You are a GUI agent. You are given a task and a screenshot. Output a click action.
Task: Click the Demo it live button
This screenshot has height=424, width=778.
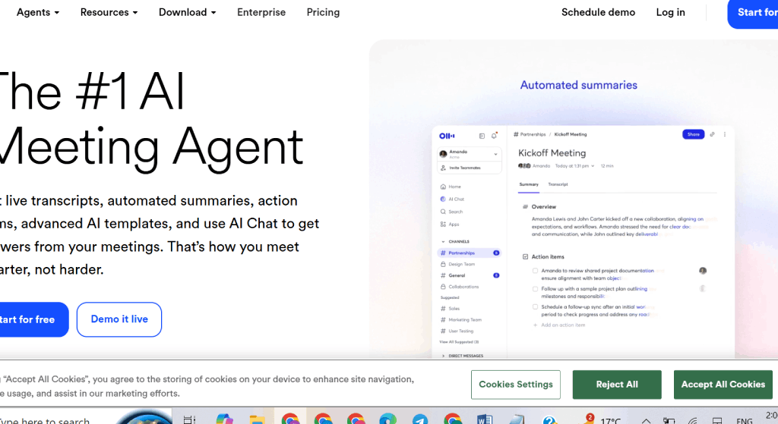coord(119,319)
